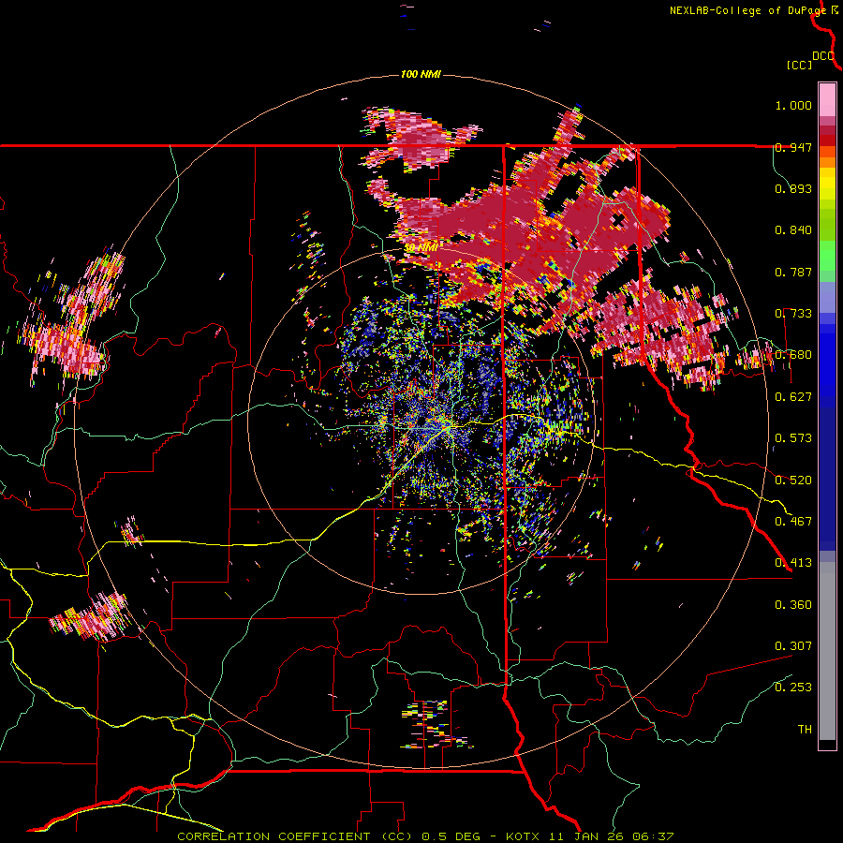Select the 0.573 color scale value

[793, 438]
